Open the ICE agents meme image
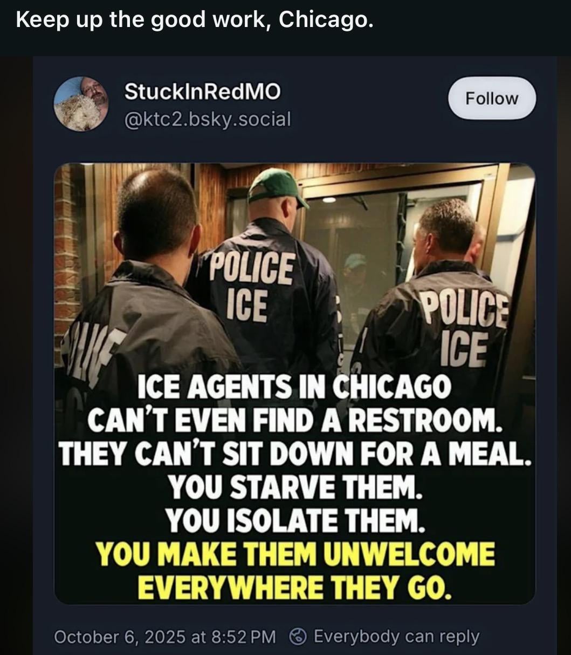The height and width of the screenshot is (655, 571). tap(294, 383)
